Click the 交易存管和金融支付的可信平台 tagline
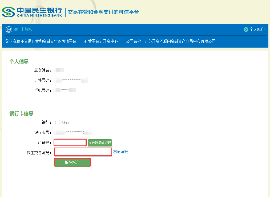Screen dimensions: 270x197 103,12
